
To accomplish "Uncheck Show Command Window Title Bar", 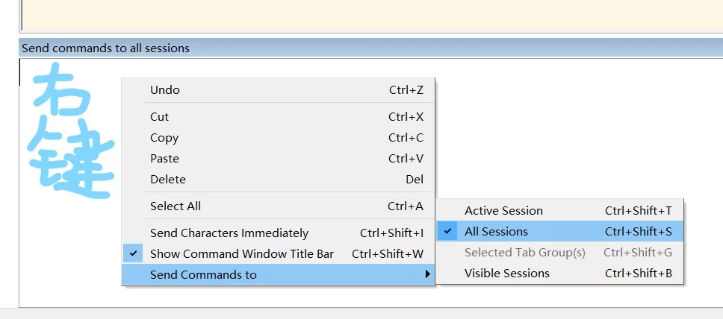I will click(x=242, y=254).
